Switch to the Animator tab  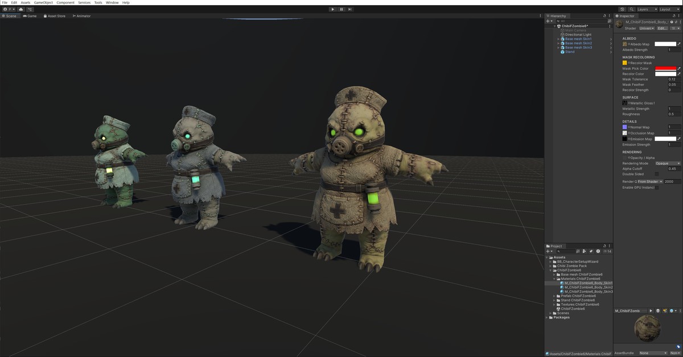coord(81,16)
